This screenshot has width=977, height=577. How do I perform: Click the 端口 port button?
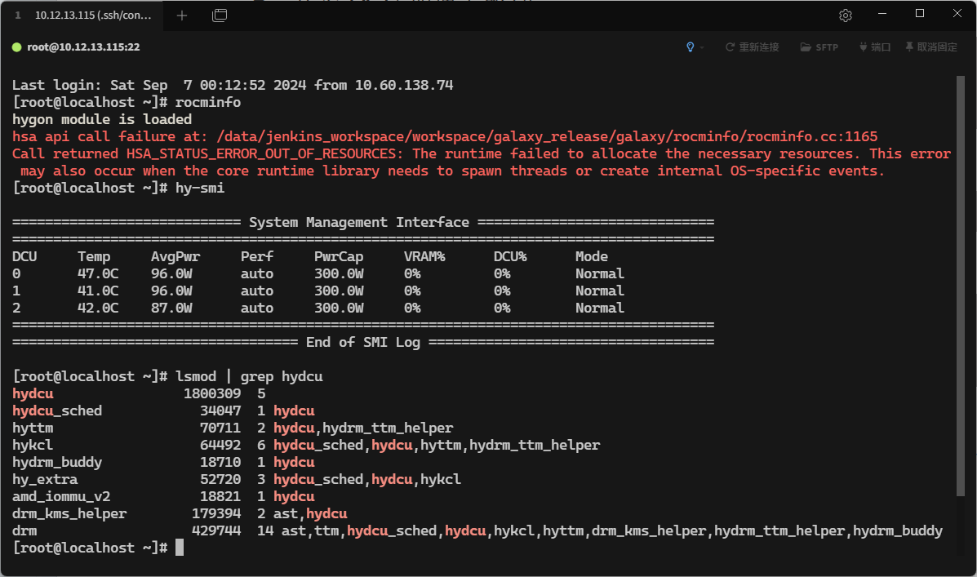click(x=875, y=47)
